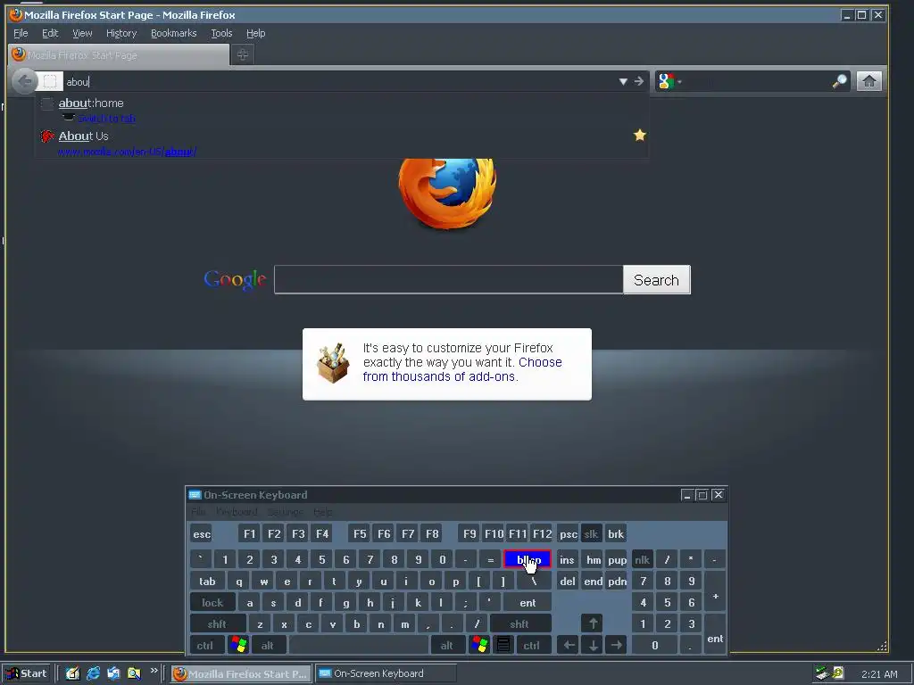Click the del key on keyboard
Viewport: 914px width, 685px height.
point(567,582)
